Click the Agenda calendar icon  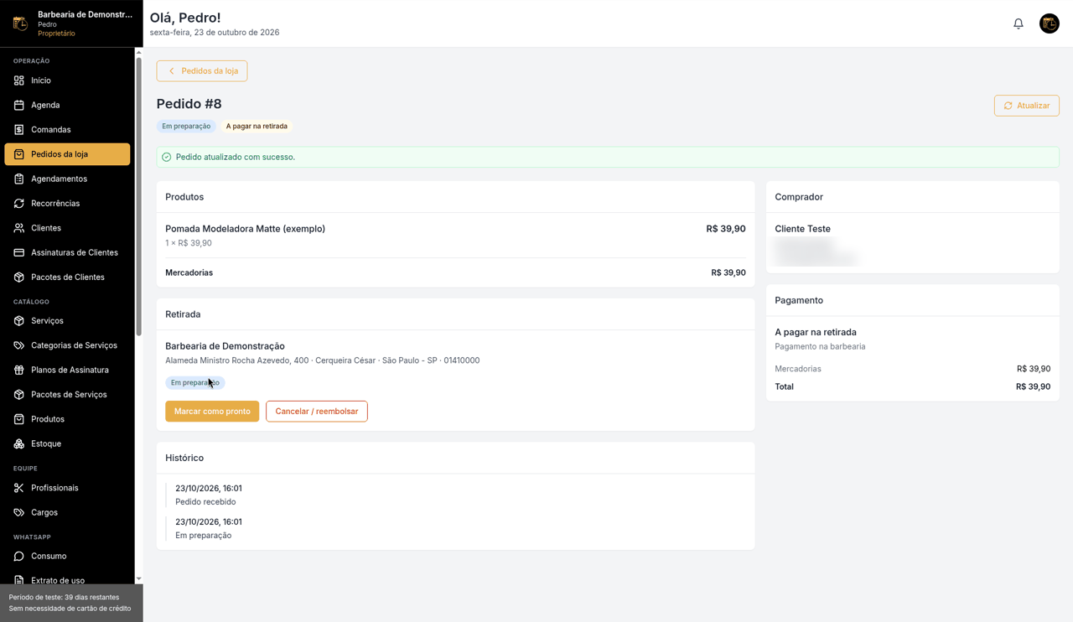click(19, 105)
